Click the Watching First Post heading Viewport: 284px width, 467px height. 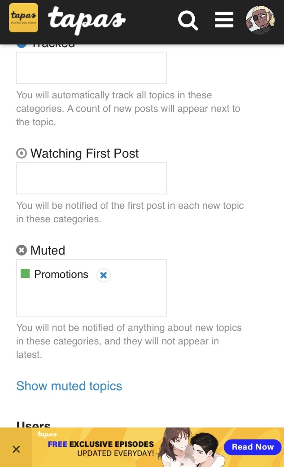pyautogui.click(x=84, y=154)
